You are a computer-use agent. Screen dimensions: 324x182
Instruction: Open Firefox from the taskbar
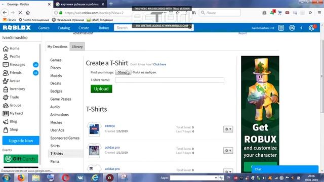(21, 177)
